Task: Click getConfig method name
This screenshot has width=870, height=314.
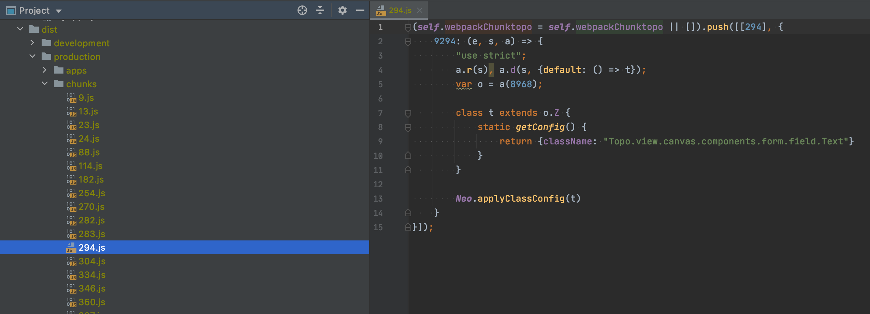Action: pyautogui.click(x=540, y=127)
